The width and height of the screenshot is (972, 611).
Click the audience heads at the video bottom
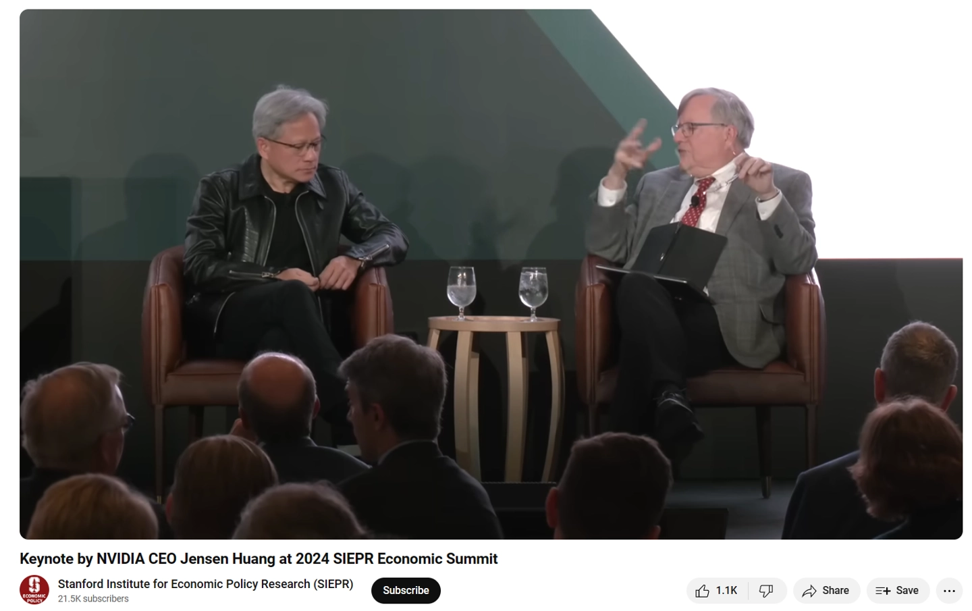pos(491,466)
